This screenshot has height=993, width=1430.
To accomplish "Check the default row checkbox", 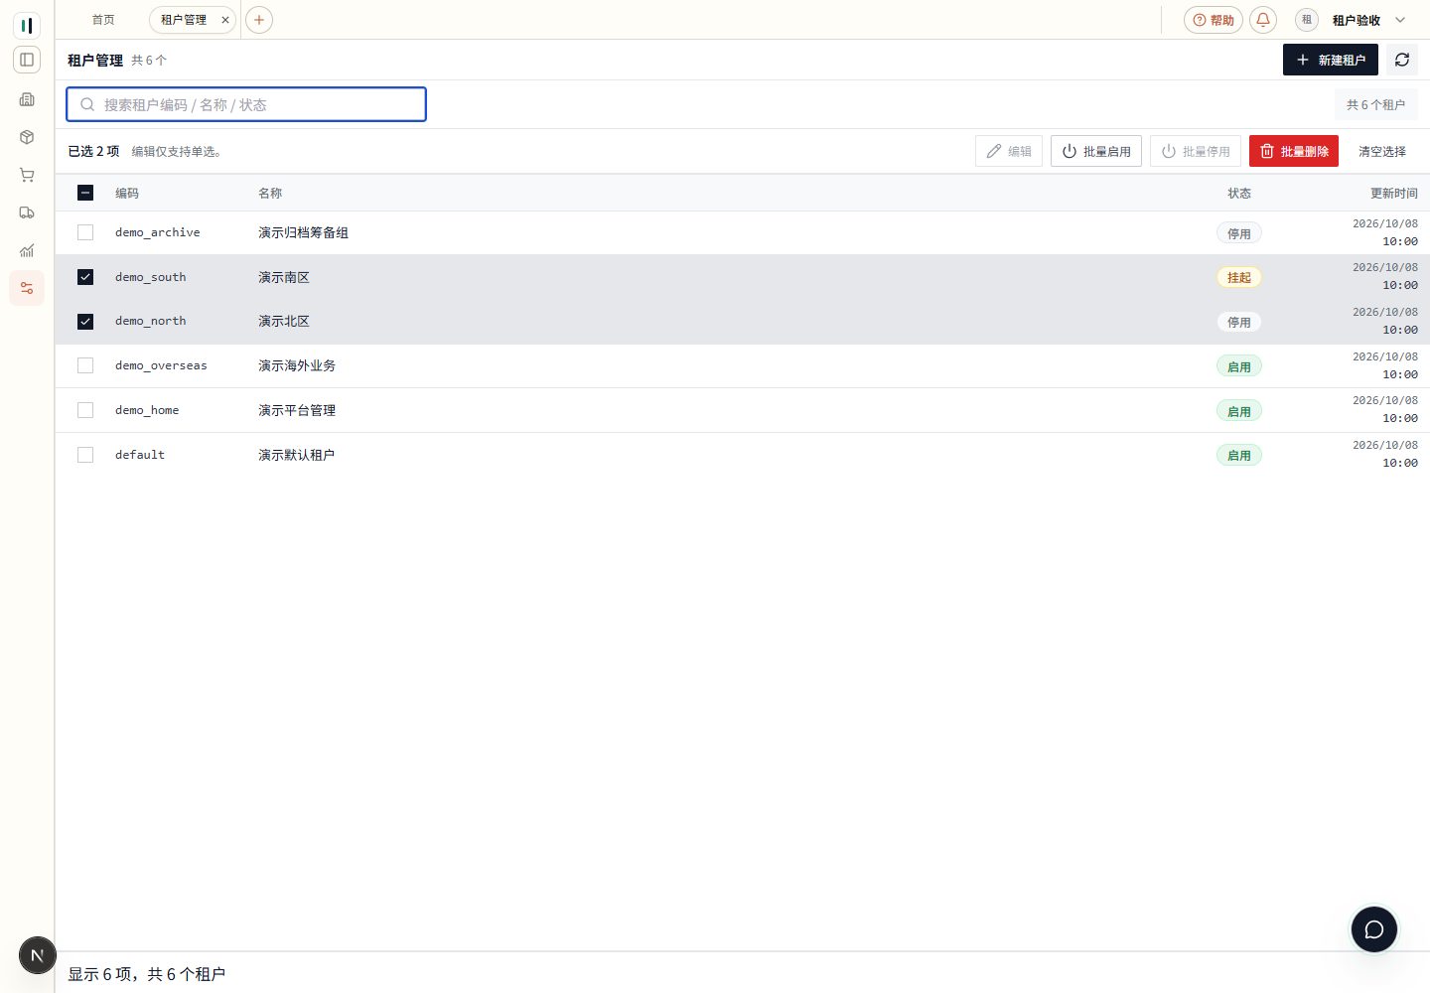I will (85, 455).
